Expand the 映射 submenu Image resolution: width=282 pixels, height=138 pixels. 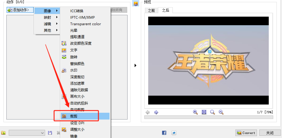(x=47, y=17)
